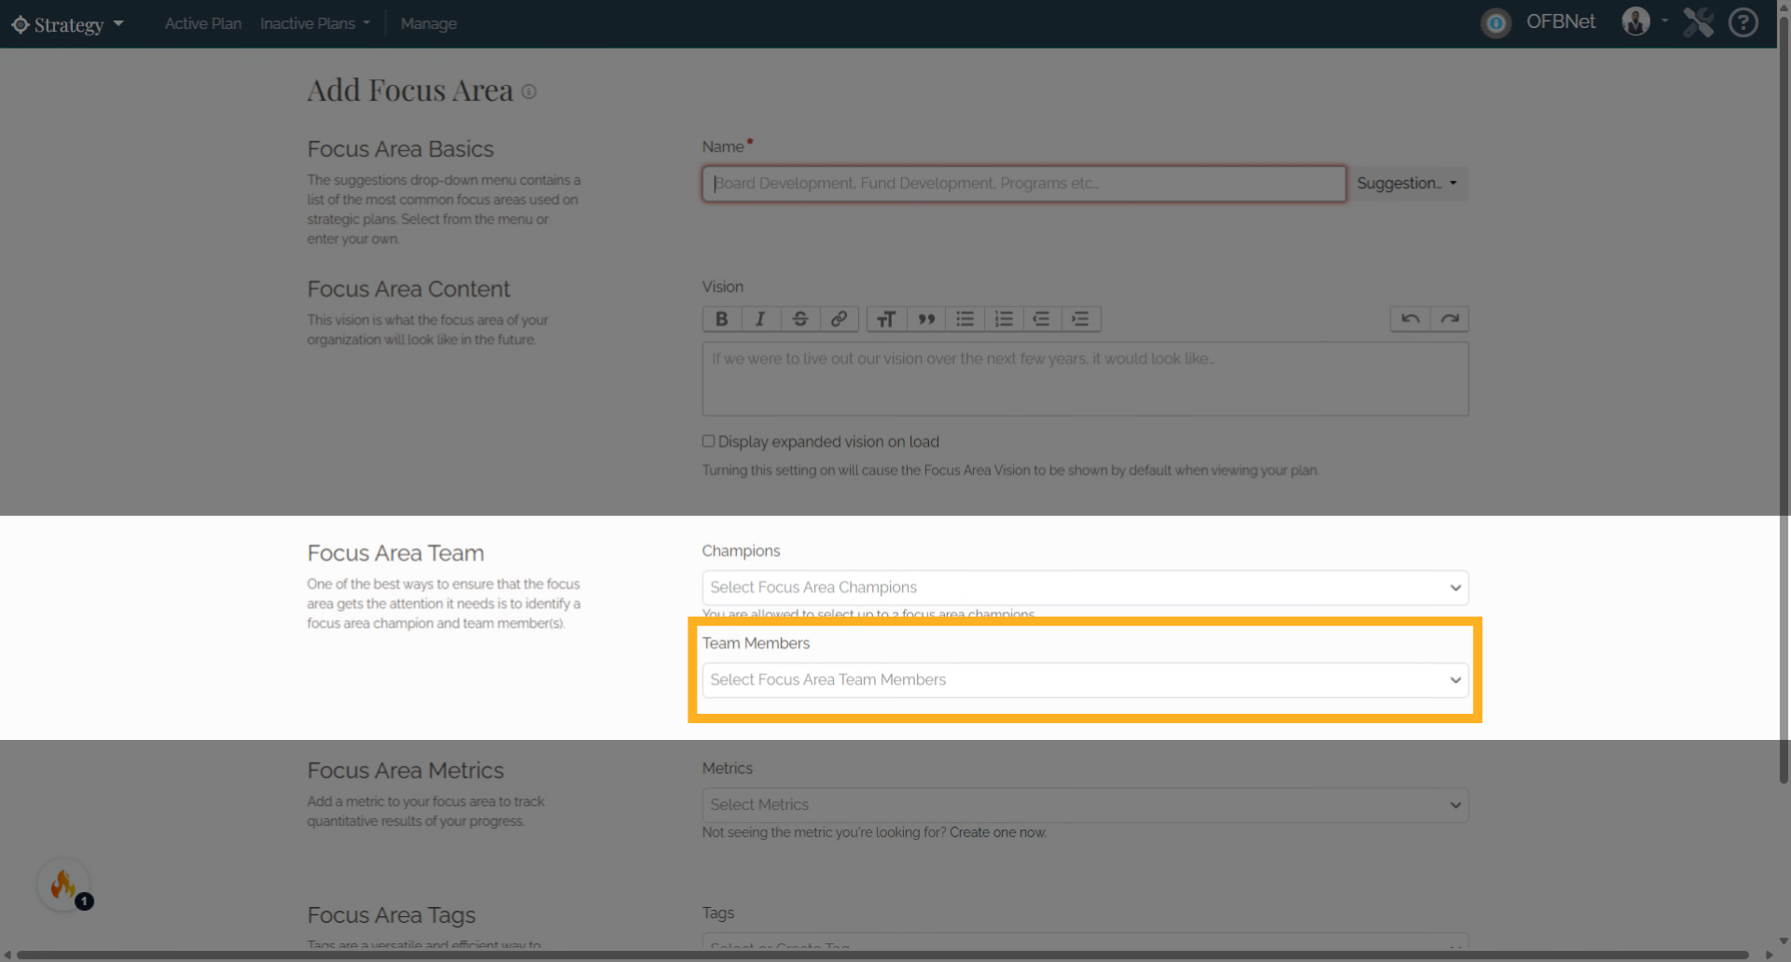Open the flame notification widget
Viewport: 1791px width, 962px height.
click(63, 885)
